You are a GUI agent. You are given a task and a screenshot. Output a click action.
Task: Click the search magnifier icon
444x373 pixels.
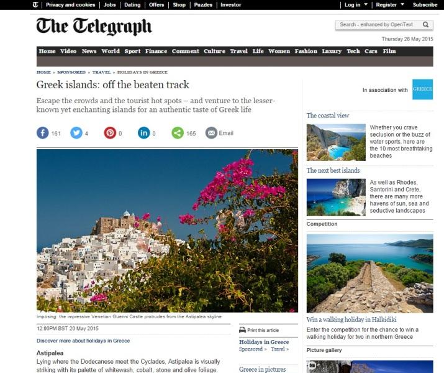(x=425, y=25)
